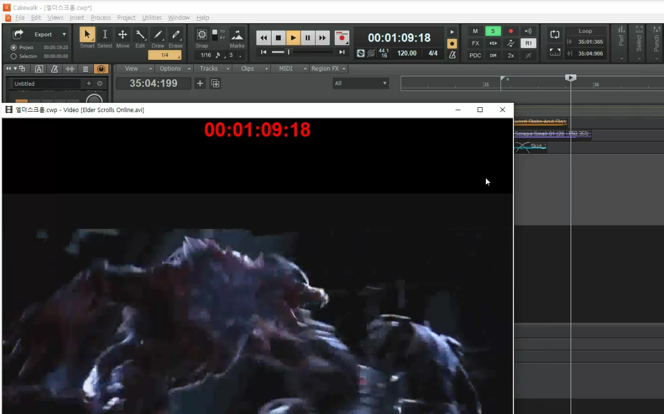Screen dimensions: 664x414
Task: Stop playback
Action: point(278,38)
